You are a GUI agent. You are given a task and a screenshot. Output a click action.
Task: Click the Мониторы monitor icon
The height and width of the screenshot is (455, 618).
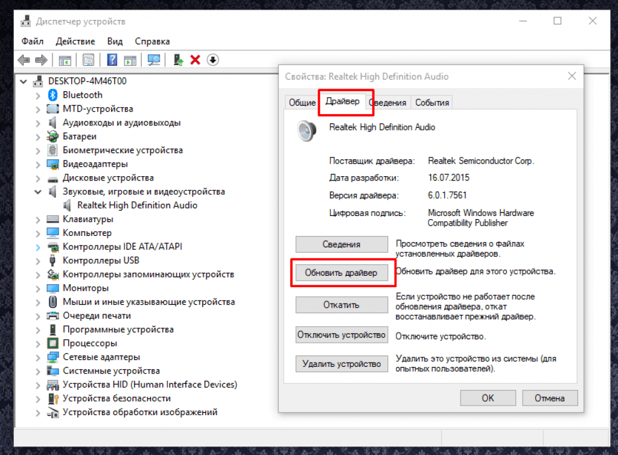point(53,288)
